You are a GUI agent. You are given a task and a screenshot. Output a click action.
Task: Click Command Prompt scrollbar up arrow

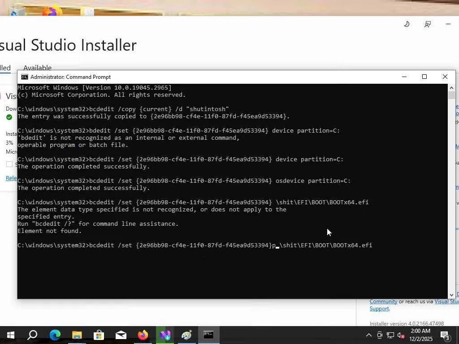tap(451, 88)
